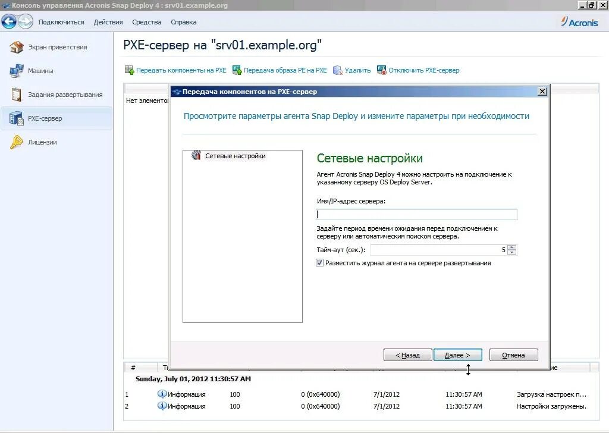The height and width of the screenshot is (433, 609).
Task: Click Передать компоненты на PXE link
Action: pyautogui.click(x=181, y=70)
